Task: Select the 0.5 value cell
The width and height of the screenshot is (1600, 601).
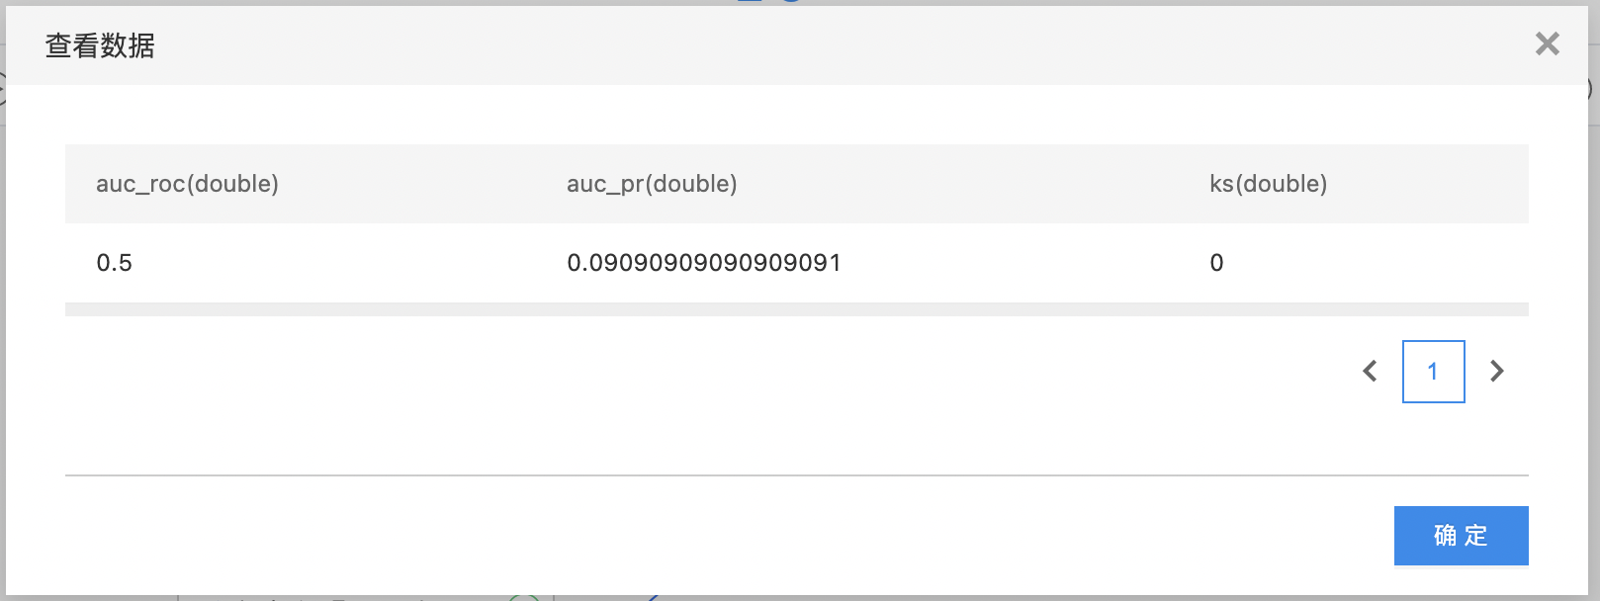Action: 114,263
